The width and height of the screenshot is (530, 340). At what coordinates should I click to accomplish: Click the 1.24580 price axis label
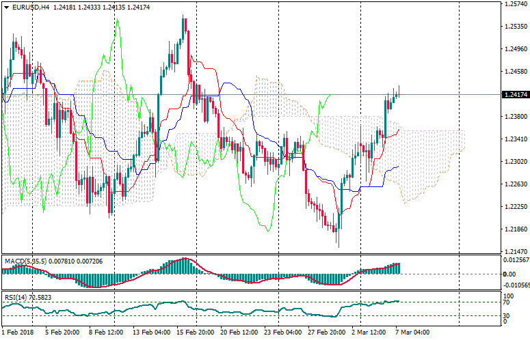pyautogui.click(x=516, y=71)
